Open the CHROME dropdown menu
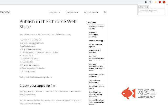This screenshot has width=168, height=105. (x=55, y=12)
